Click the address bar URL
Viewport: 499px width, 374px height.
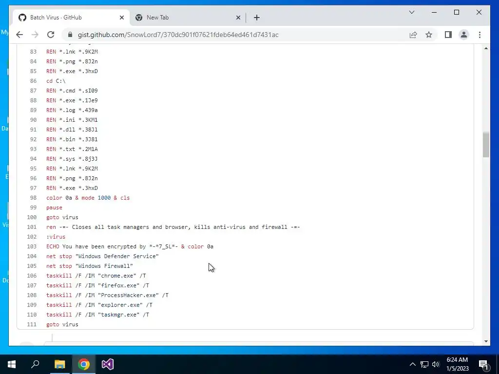click(x=178, y=35)
